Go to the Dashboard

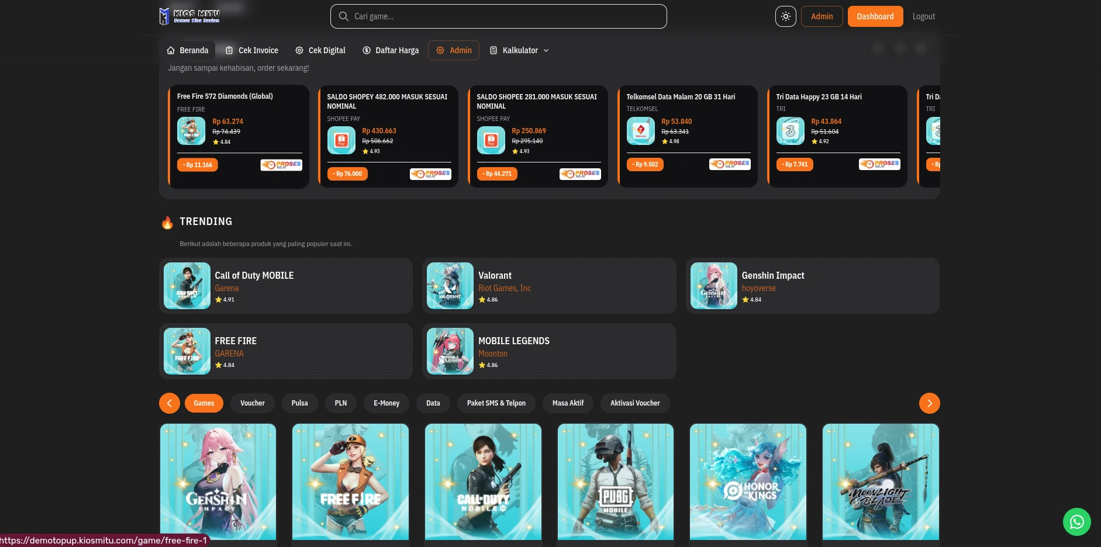click(875, 16)
